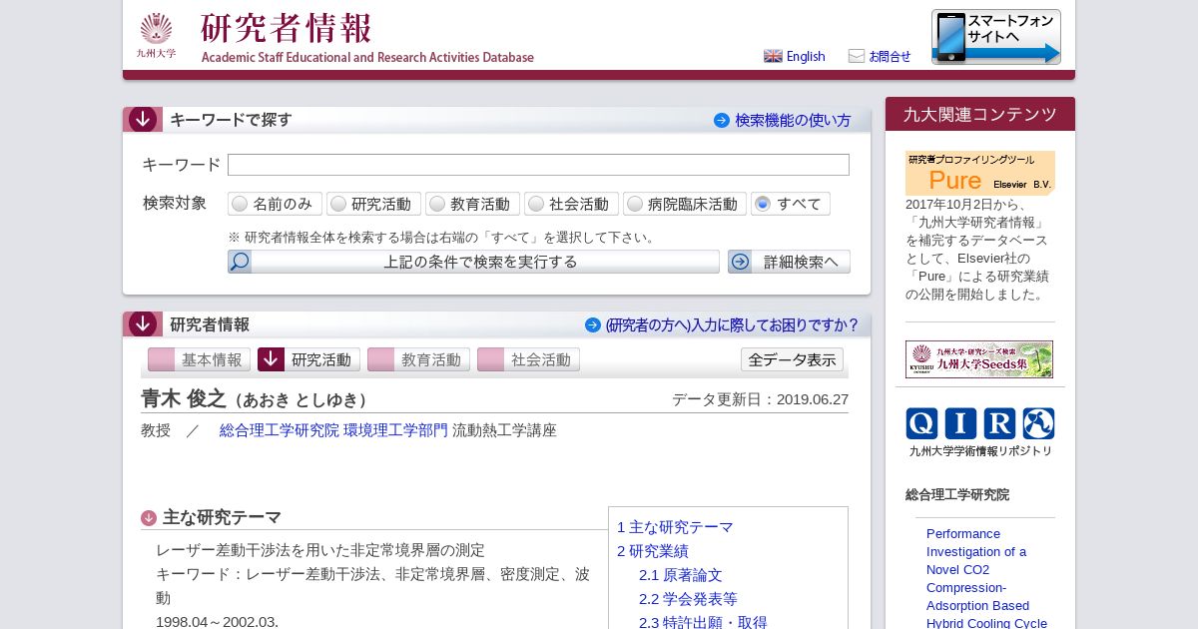
Task: Select the すべて radio option
Action: coord(763,204)
